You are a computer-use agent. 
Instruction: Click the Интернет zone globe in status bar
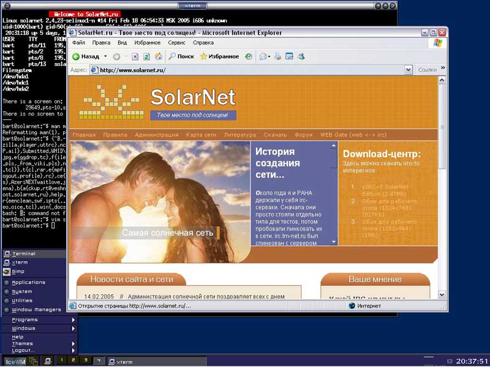click(x=352, y=306)
